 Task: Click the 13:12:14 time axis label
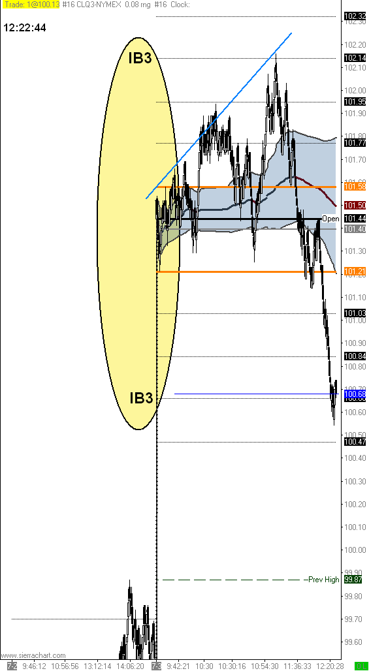click(98, 666)
